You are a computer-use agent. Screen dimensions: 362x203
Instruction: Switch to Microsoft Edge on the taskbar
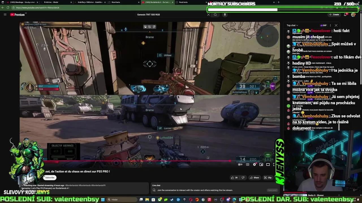pyautogui.click(x=234, y=200)
